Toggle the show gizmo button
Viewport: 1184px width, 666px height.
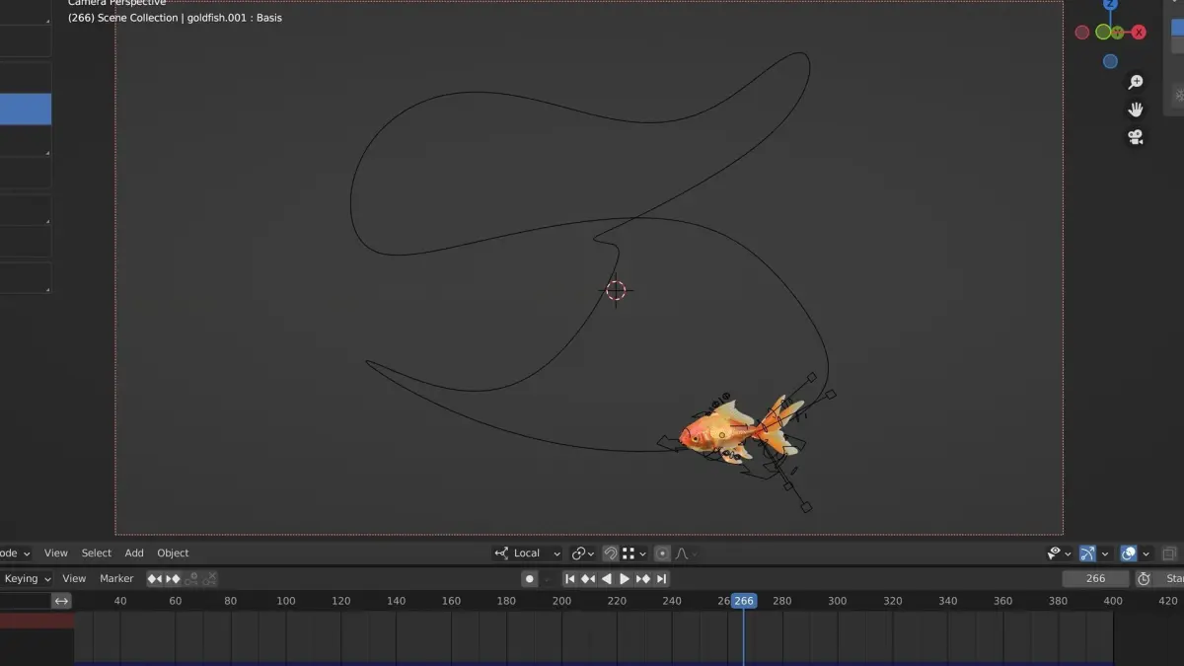pos(1087,554)
